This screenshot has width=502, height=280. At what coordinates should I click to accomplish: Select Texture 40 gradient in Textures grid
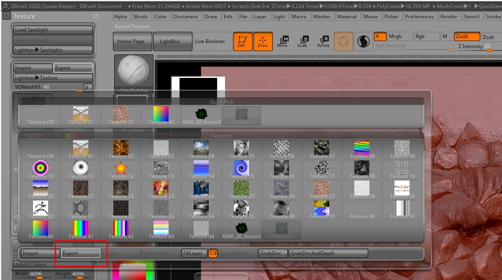point(41,230)
